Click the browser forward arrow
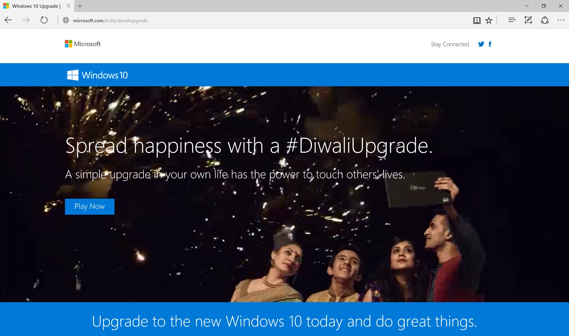Image resolution: width=569 pixels, height=336 pixels. (x=26, y=20)
